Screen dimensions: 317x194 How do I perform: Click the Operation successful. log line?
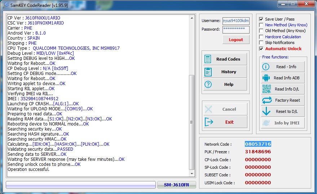pos(28,169)
